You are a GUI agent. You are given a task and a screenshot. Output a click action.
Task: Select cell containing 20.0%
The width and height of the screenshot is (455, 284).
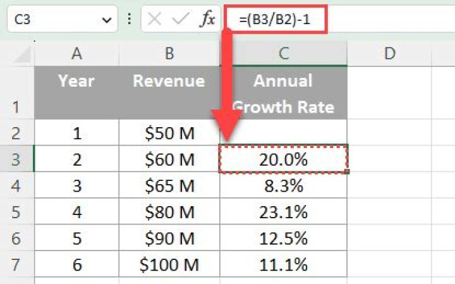pyautogui.click(x=283, y=159)
